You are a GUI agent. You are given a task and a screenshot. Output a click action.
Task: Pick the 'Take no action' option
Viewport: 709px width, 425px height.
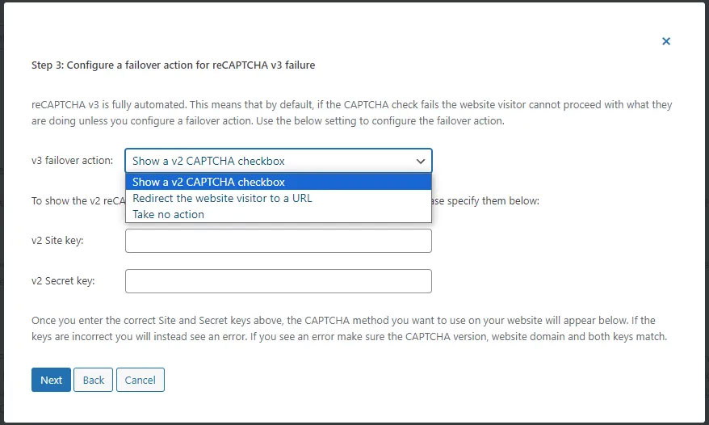(279, 215)
